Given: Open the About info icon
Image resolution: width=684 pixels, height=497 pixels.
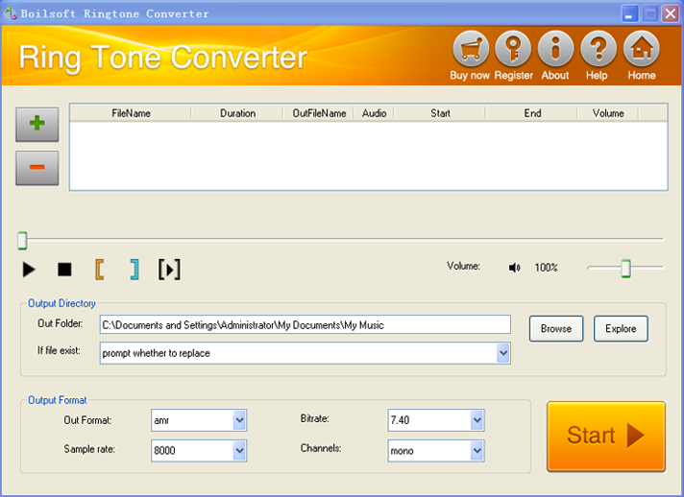Looking at the screenshot, I should click(555, 48).
